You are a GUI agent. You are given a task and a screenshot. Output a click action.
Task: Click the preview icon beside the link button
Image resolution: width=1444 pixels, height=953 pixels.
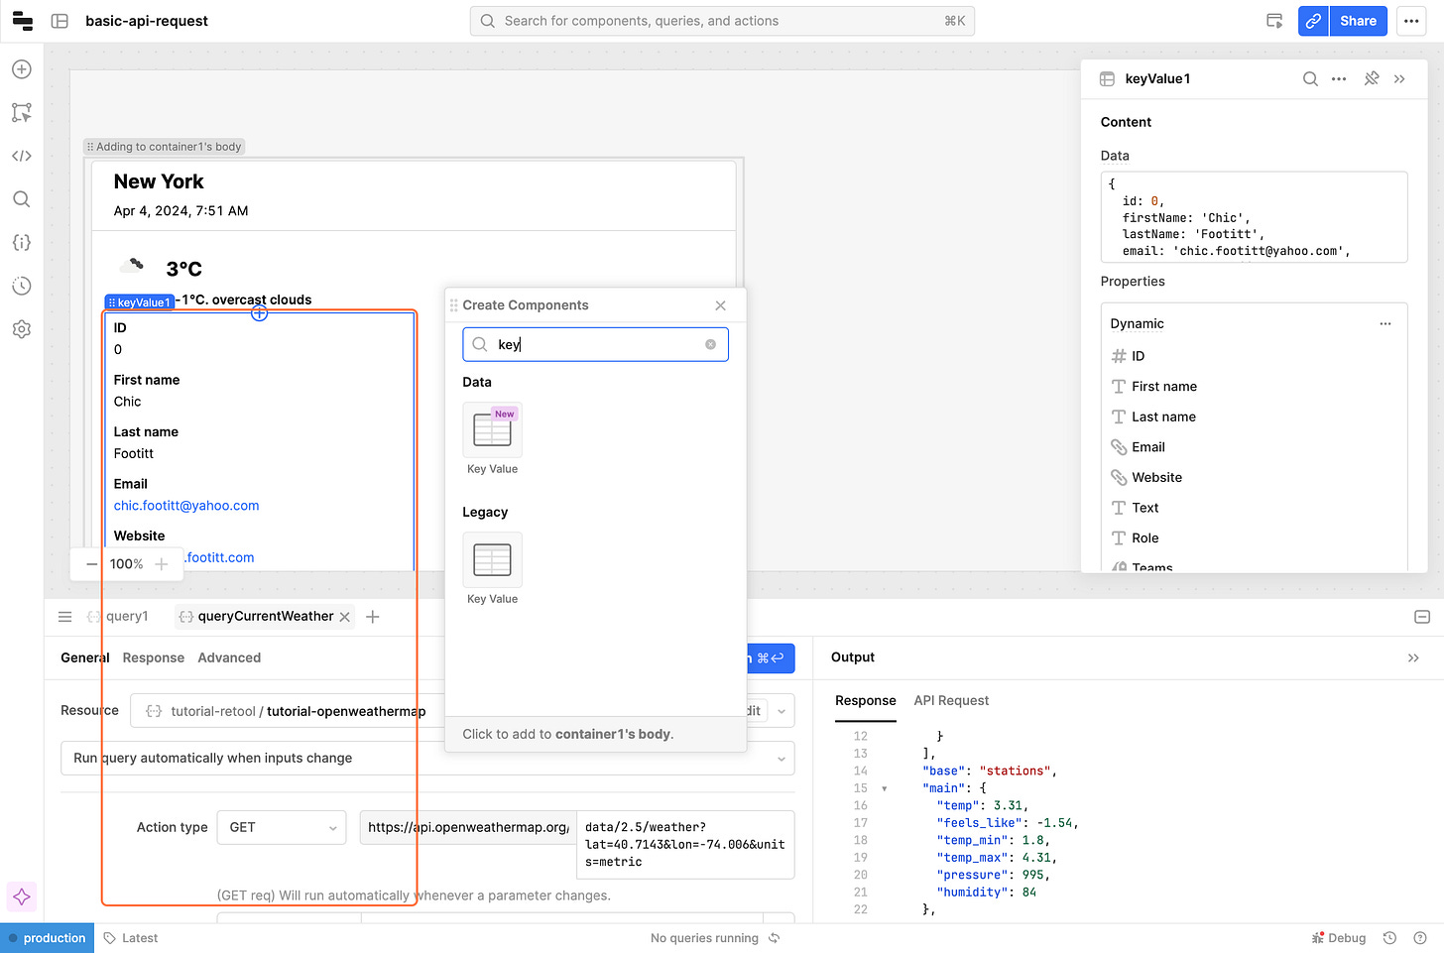pos(1274,21)
